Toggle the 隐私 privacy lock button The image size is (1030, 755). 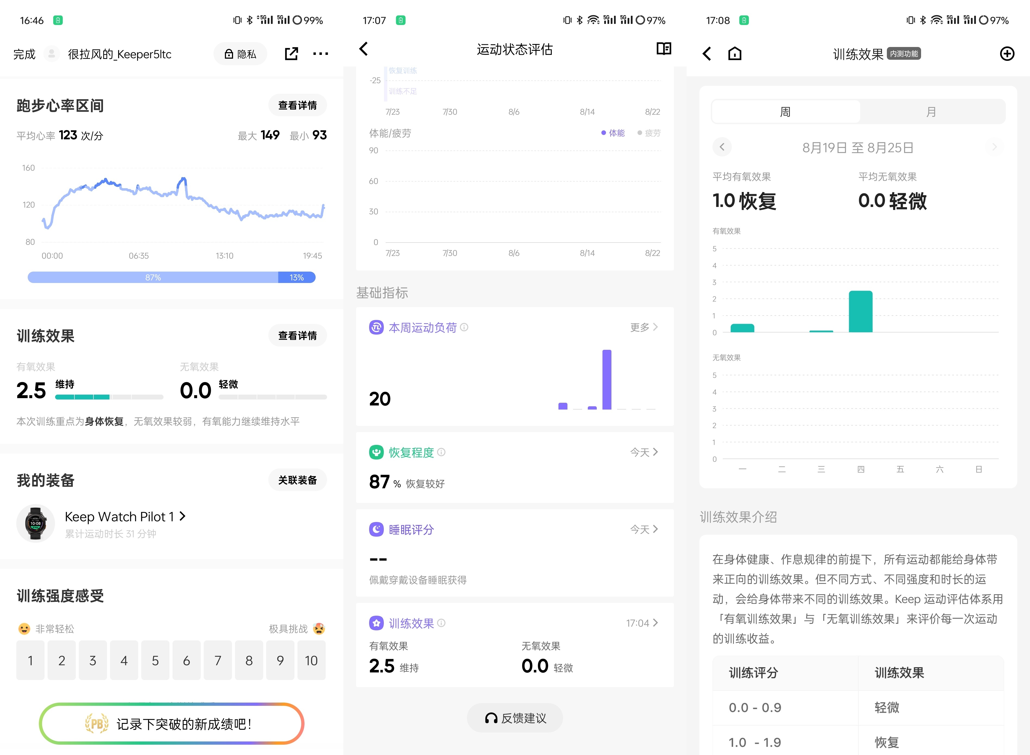coord(240,54)
